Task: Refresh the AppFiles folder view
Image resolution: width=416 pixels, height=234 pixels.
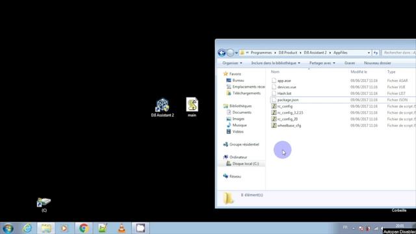Action: tap(376, 53)
